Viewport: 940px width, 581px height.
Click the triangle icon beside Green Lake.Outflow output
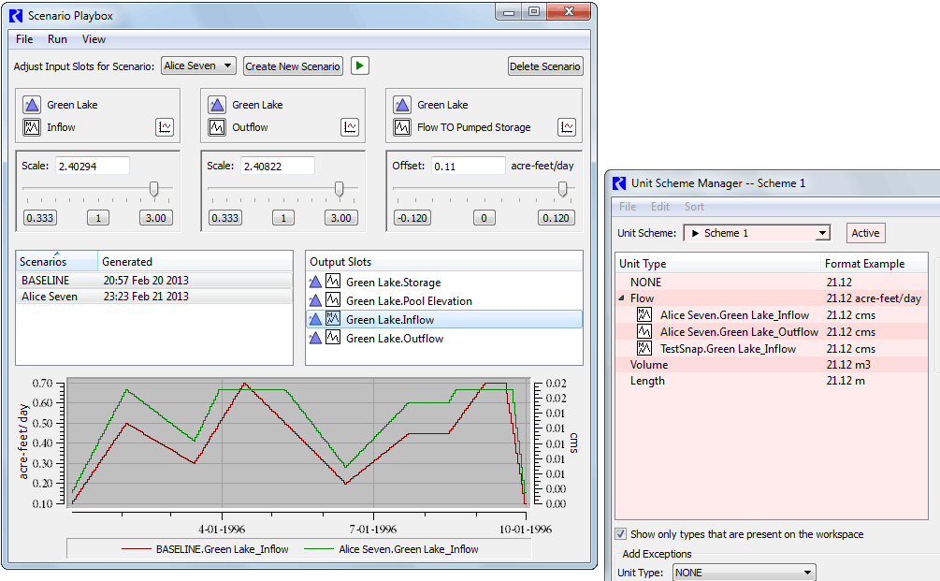tap(315, 338)
